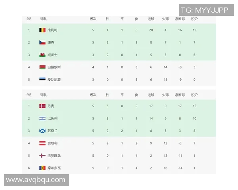Open the 比利时 team link
The height and width of the screenshot is (190, 238).
52,30
